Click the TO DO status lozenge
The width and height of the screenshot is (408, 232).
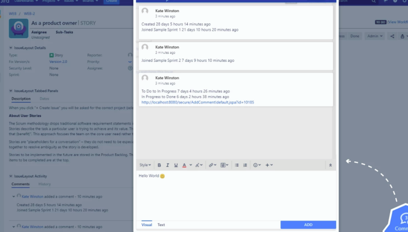point(380,22)
